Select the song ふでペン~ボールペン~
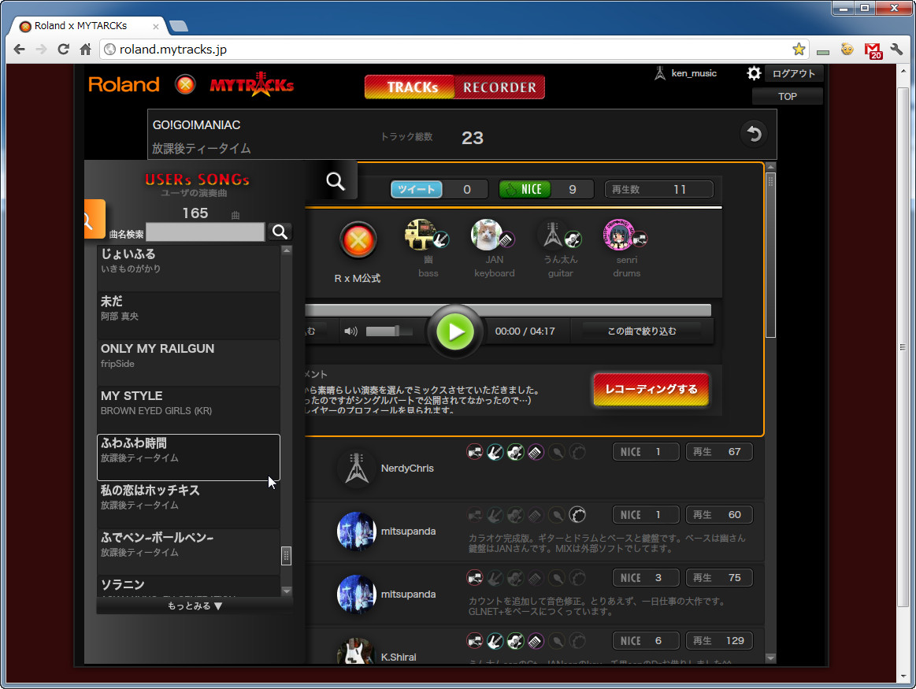The width and height of the screenshot is (916, 689). coord(189,552)
